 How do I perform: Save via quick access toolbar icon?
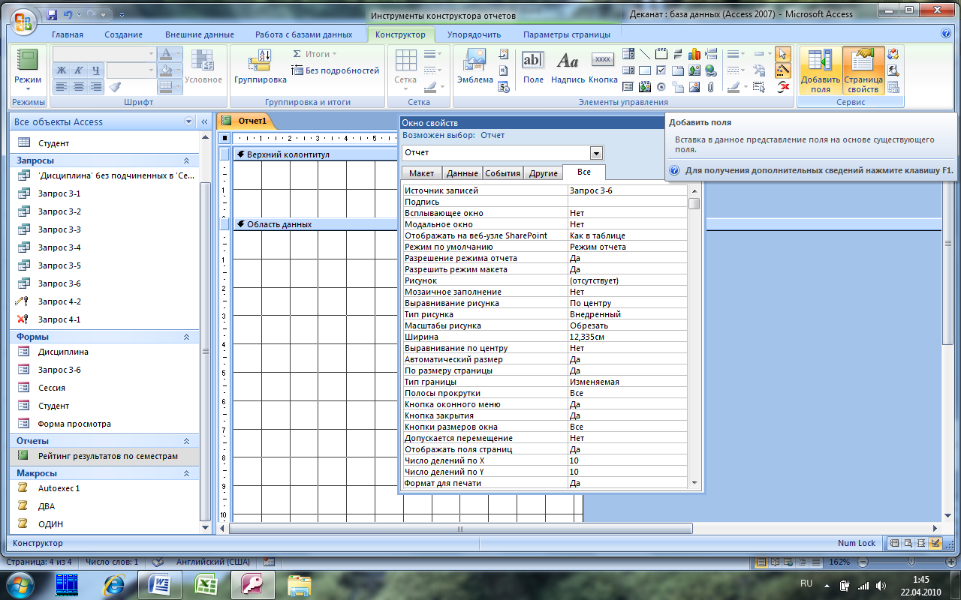tap(52, 14)
